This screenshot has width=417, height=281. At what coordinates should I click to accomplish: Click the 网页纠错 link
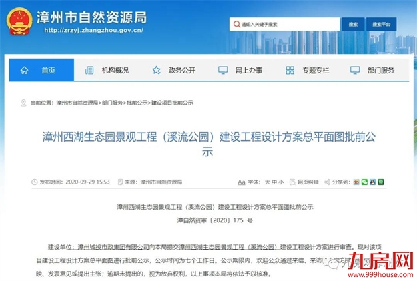[x=308, y=182]
